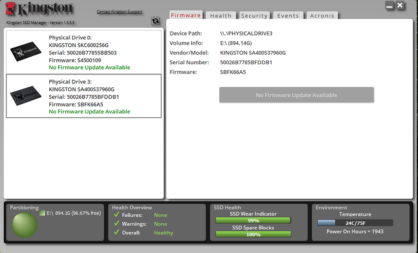The width and height of the screenshot is (418, 253).
Task: Open the Security tab
Action: [254, 15]
